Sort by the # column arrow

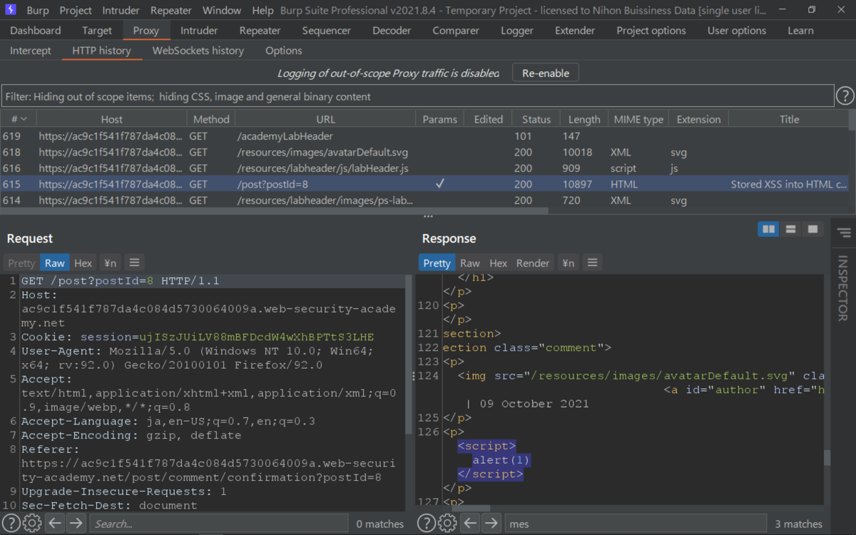click(24, 119)
